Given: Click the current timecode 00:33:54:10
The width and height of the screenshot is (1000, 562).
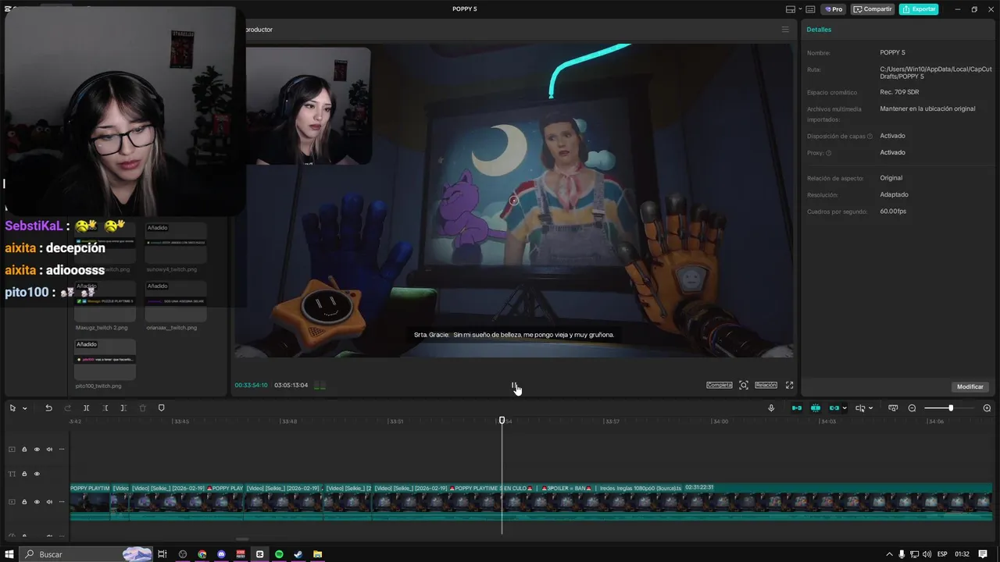Looking at the screenshot, I should point(251,385).
